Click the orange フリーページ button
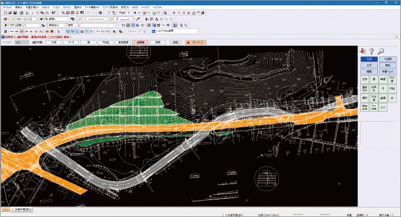 [196, 42]
